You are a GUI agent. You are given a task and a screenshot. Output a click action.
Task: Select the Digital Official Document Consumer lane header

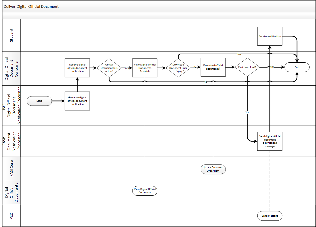tap(11, 68)
